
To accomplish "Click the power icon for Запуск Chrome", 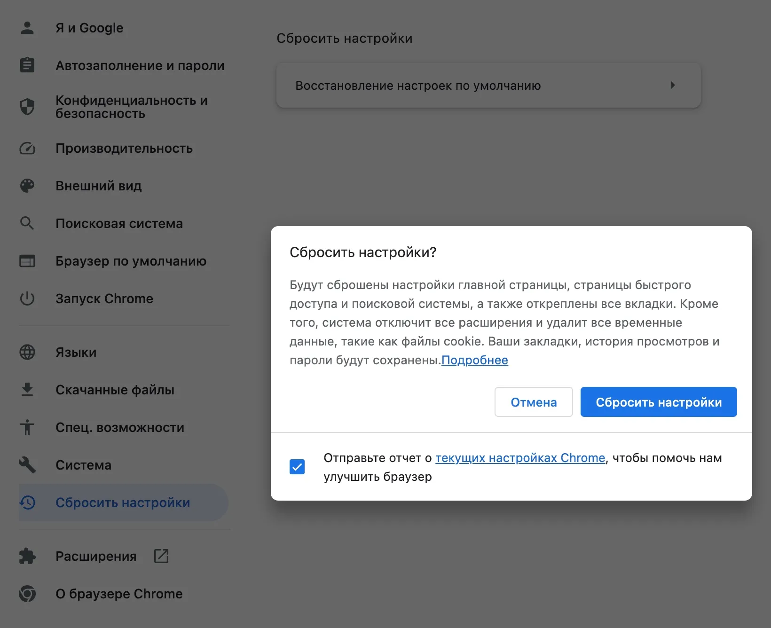I will click(27, 298).
